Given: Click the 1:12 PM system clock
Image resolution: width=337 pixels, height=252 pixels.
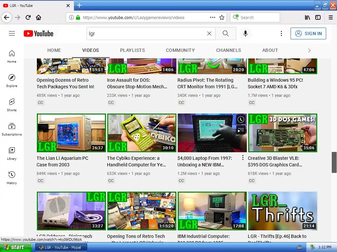Looking at the screenshot, I should pos(325,247).
